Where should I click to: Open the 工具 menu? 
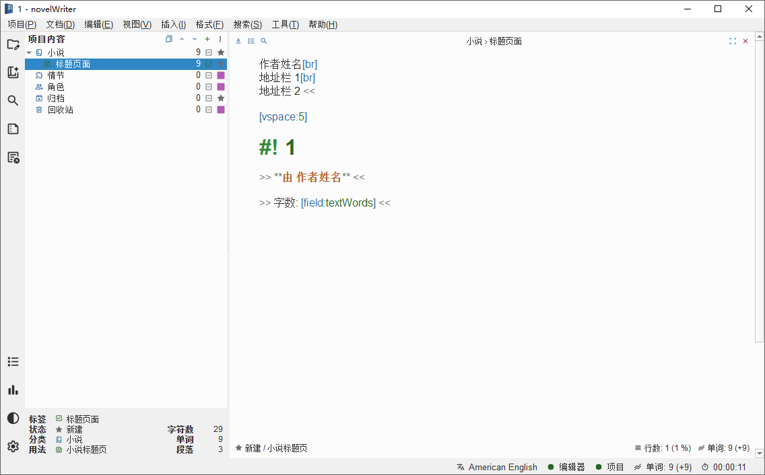tap(285, 24)
